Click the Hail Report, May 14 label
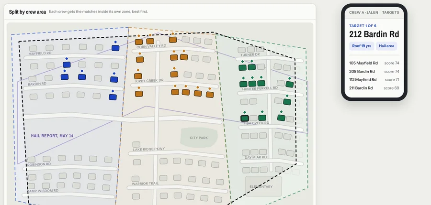 52,136
